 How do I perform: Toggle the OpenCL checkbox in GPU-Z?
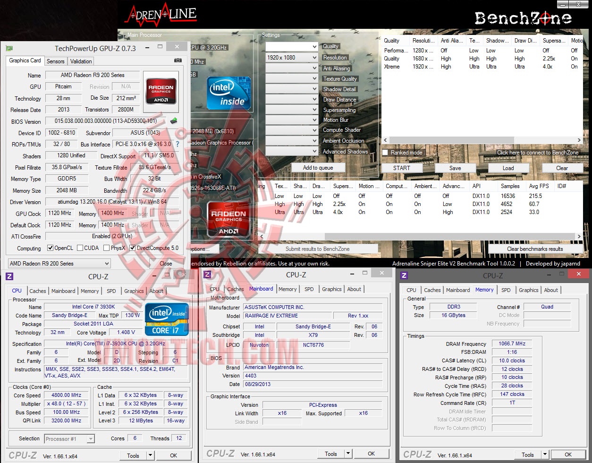tap(51, 248)
